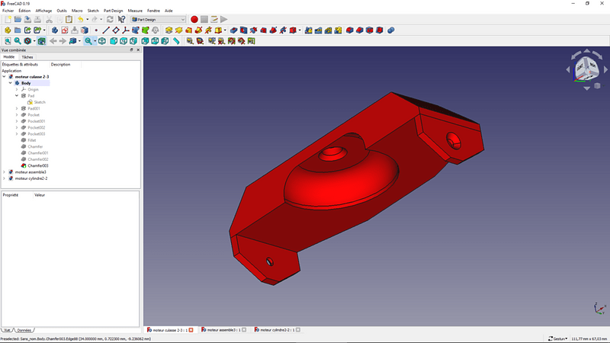The height and width of the screenshot is (343, 610).
Task: Collapse the Body tree node
Action: point(11,83)
